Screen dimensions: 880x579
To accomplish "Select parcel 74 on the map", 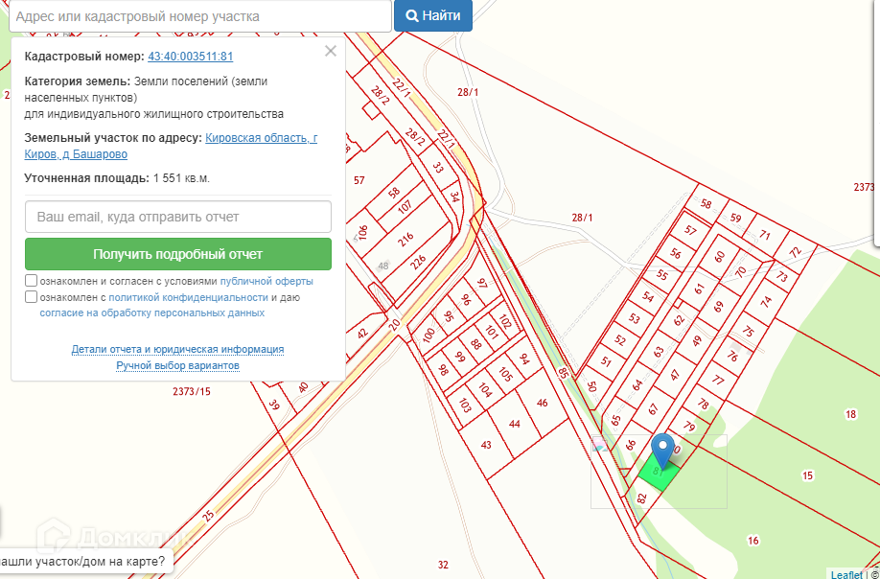I will pos(766,301).
